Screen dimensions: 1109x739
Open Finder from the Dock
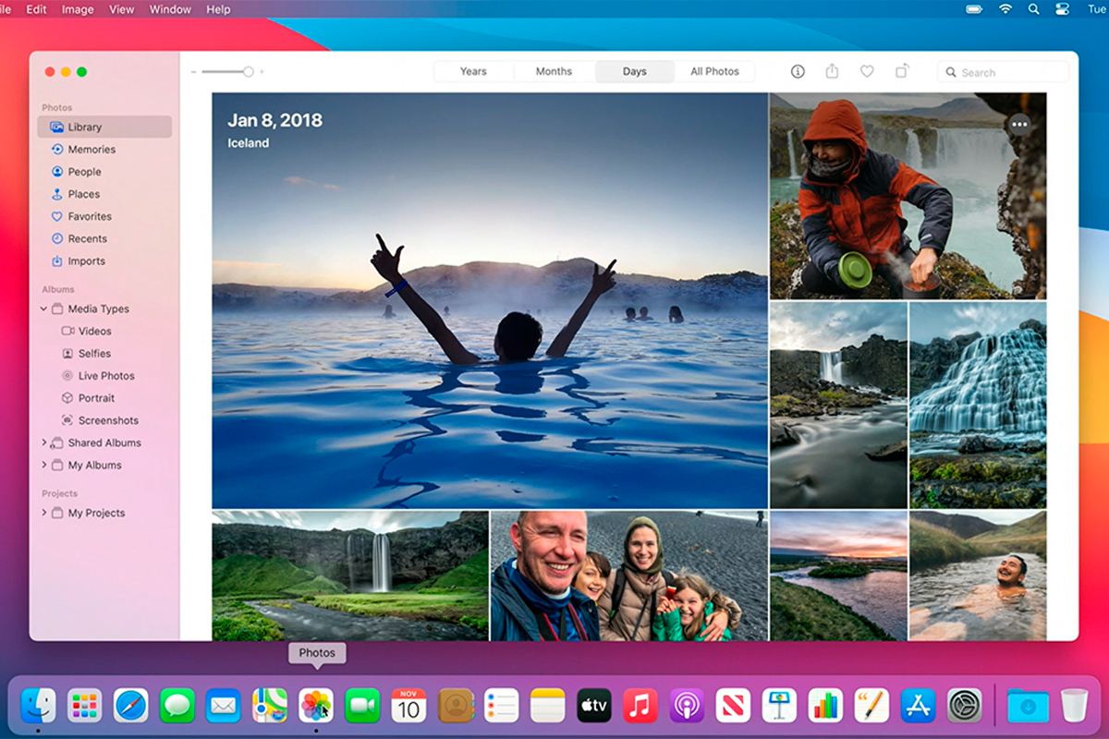[x=39, y=706]
